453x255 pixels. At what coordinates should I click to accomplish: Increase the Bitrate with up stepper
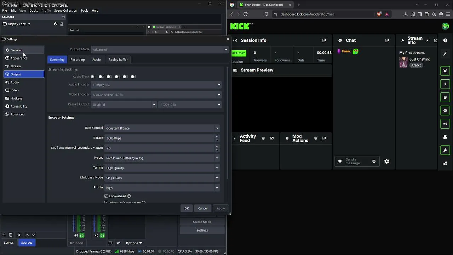[217, 136]
